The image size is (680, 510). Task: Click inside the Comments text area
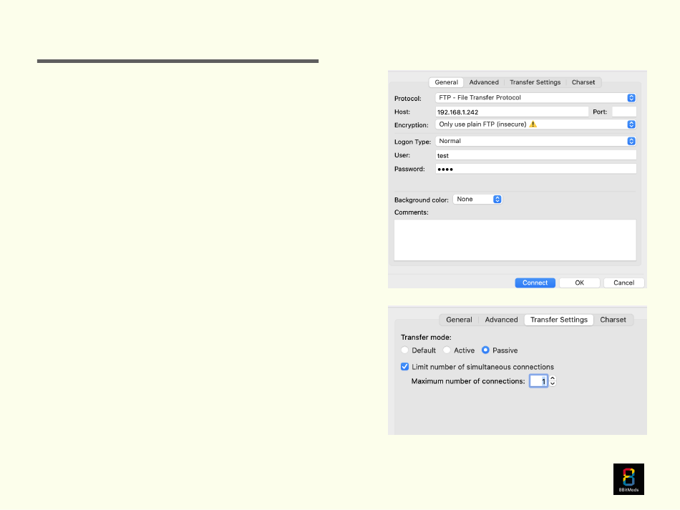[x=515, y=240]
